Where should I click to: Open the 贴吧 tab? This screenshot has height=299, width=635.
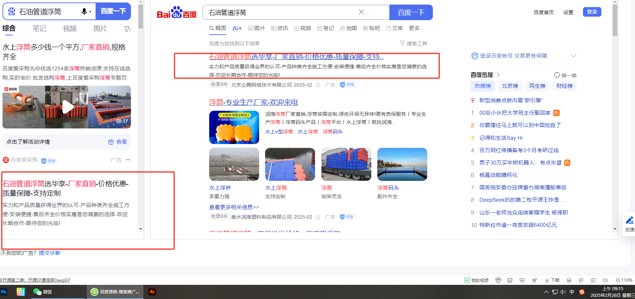point(371,28)
